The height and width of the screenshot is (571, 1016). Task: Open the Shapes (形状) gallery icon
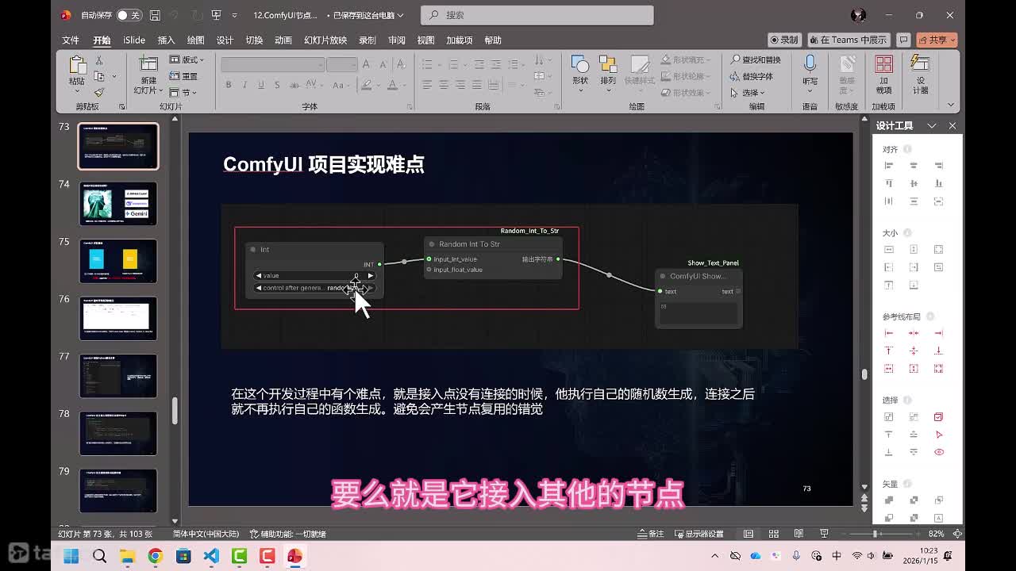pos(580,67)
